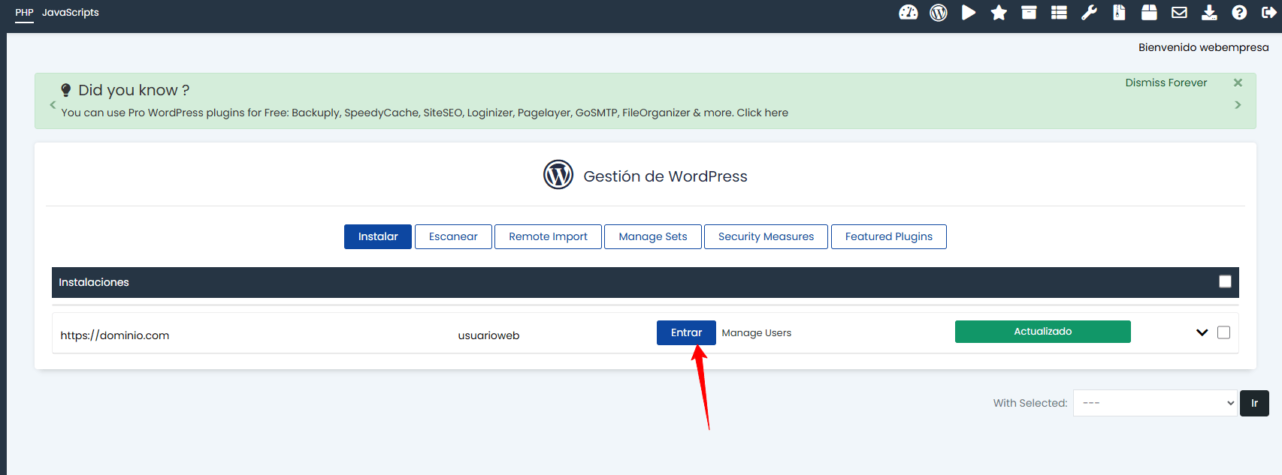Open the With Selected dropdown
This screenshot has width=1282, height=475.
click(1154, 403)
